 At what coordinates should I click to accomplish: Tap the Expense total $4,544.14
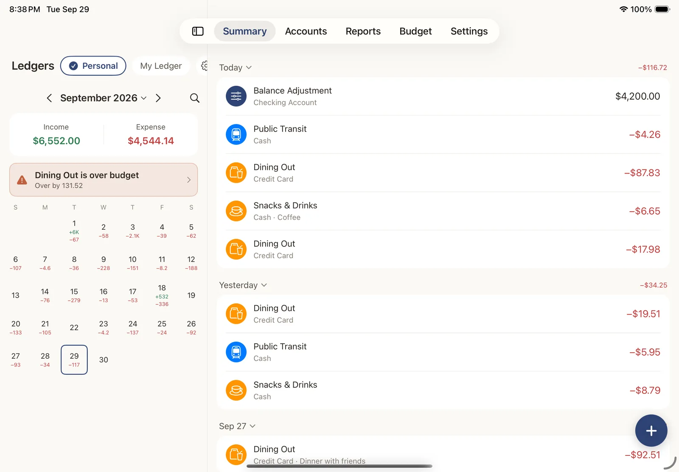click(151, 141)
